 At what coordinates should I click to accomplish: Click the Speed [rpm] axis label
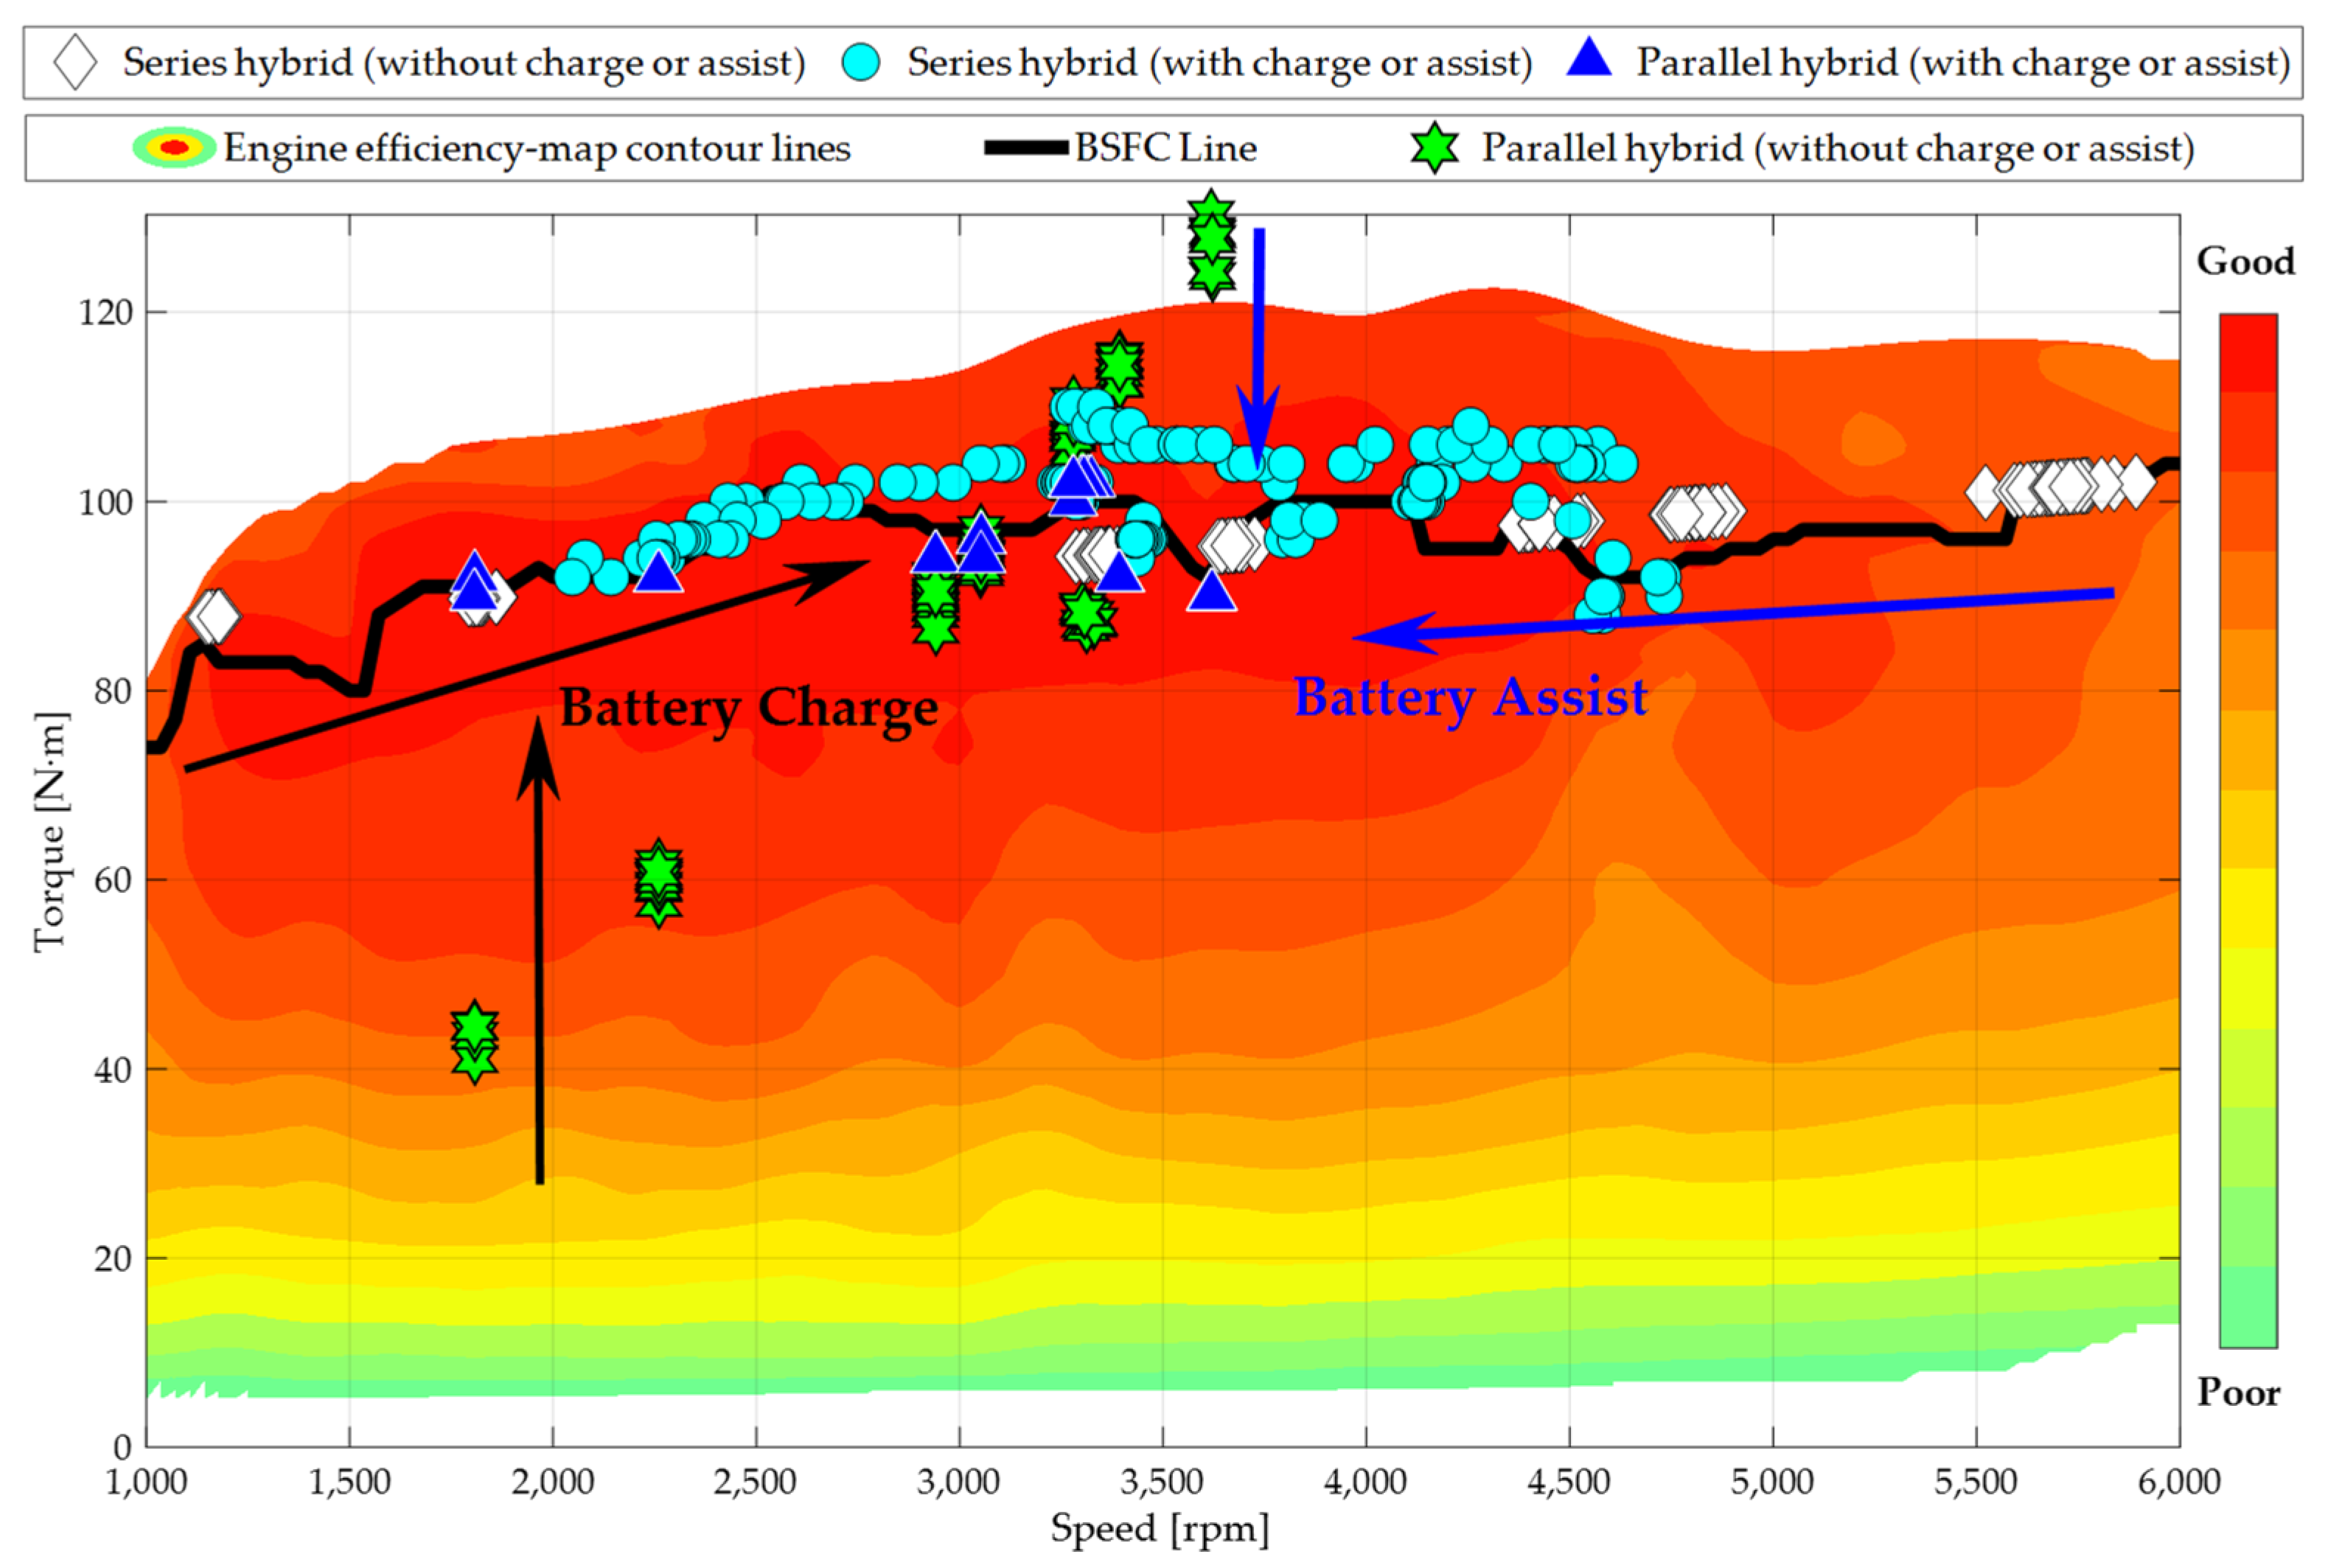(1159, 1529)
